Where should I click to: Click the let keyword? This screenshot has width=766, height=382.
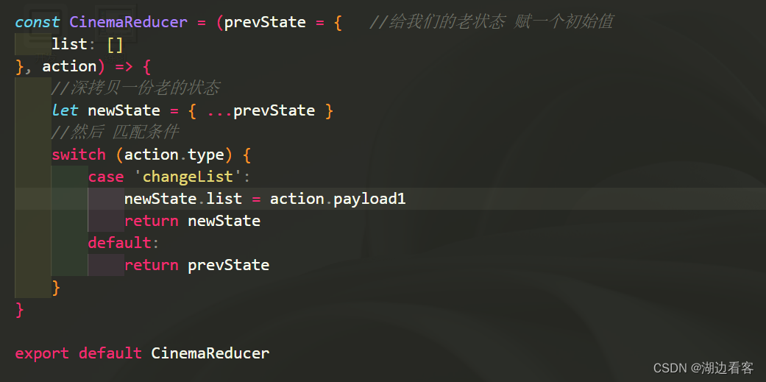pyautogui.click(x=65, y=110)
